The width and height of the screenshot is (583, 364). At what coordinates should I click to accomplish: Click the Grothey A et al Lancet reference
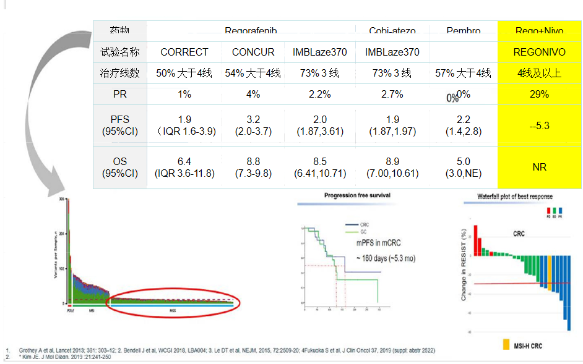227,350
